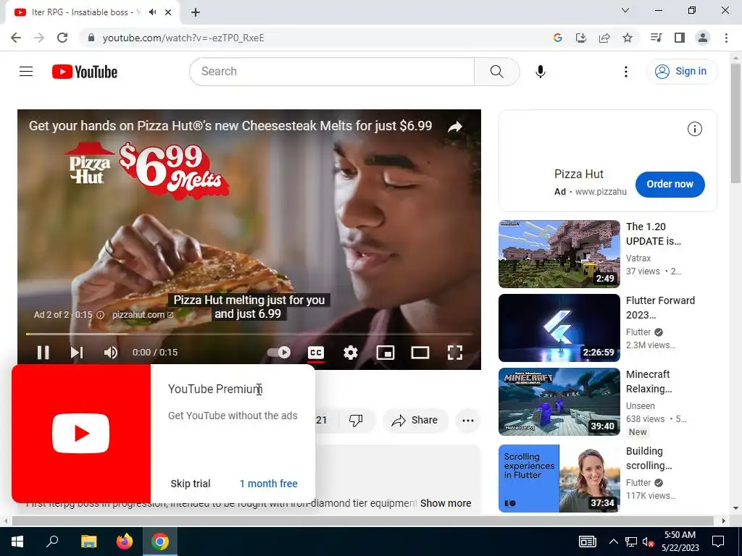Open Building scrolling Flutter video thumbnail

click(x=559, y=478)
